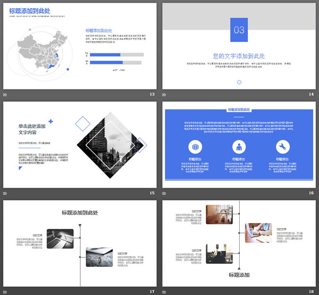Viewport: 319px width, 295px height.
Task: Click the animation star icon under slide 16
Action: click(165, 193)
